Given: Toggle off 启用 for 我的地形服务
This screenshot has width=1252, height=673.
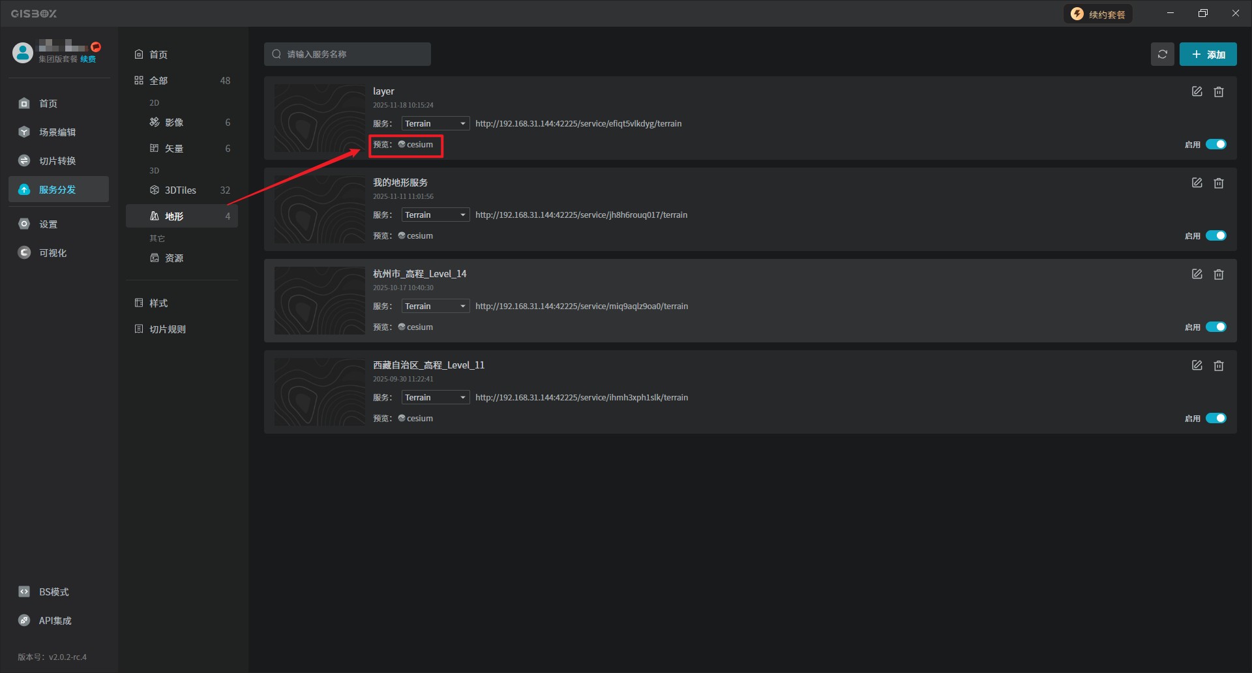Looking at the screenshot, I should point(1215,235).
